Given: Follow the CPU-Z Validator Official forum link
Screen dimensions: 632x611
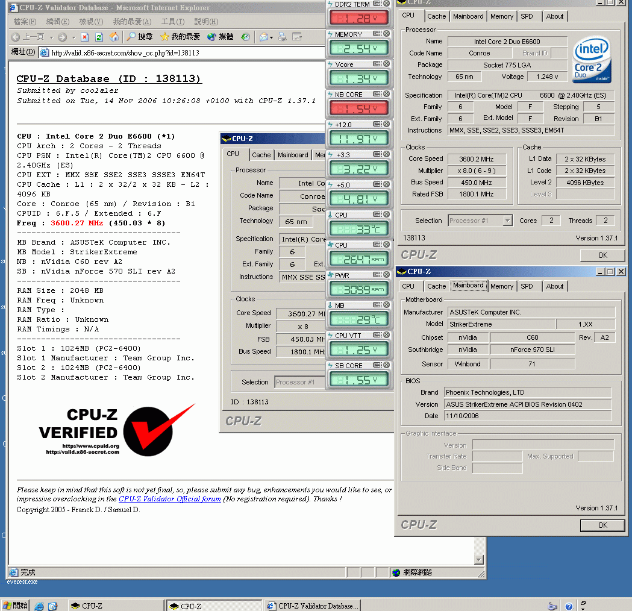Looking at the screenshot, I should click(170, 499).
